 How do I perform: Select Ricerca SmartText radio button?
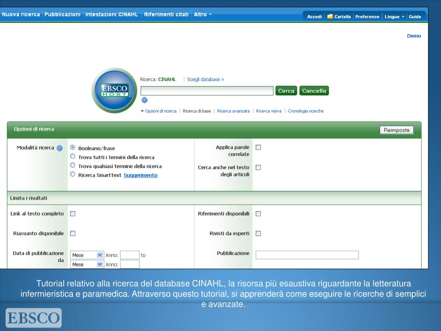[x=73, y=174]
